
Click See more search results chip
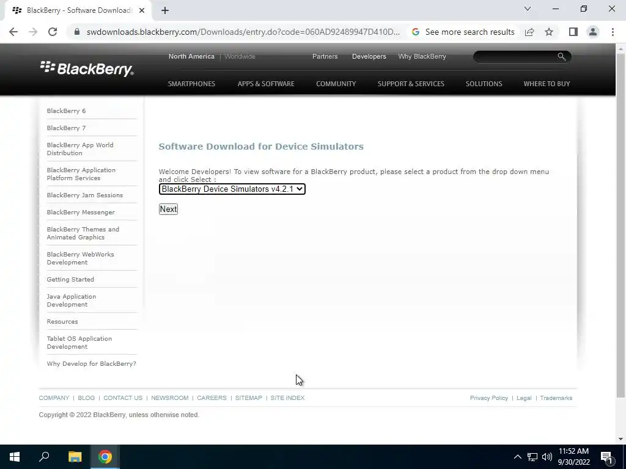pyautogui.click(x=463, y=32)
